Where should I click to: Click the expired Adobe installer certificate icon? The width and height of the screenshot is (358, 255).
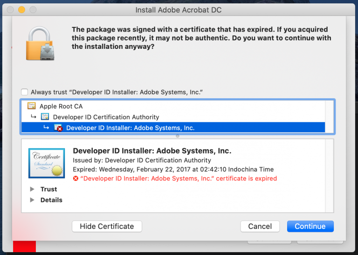click(58, 127)
